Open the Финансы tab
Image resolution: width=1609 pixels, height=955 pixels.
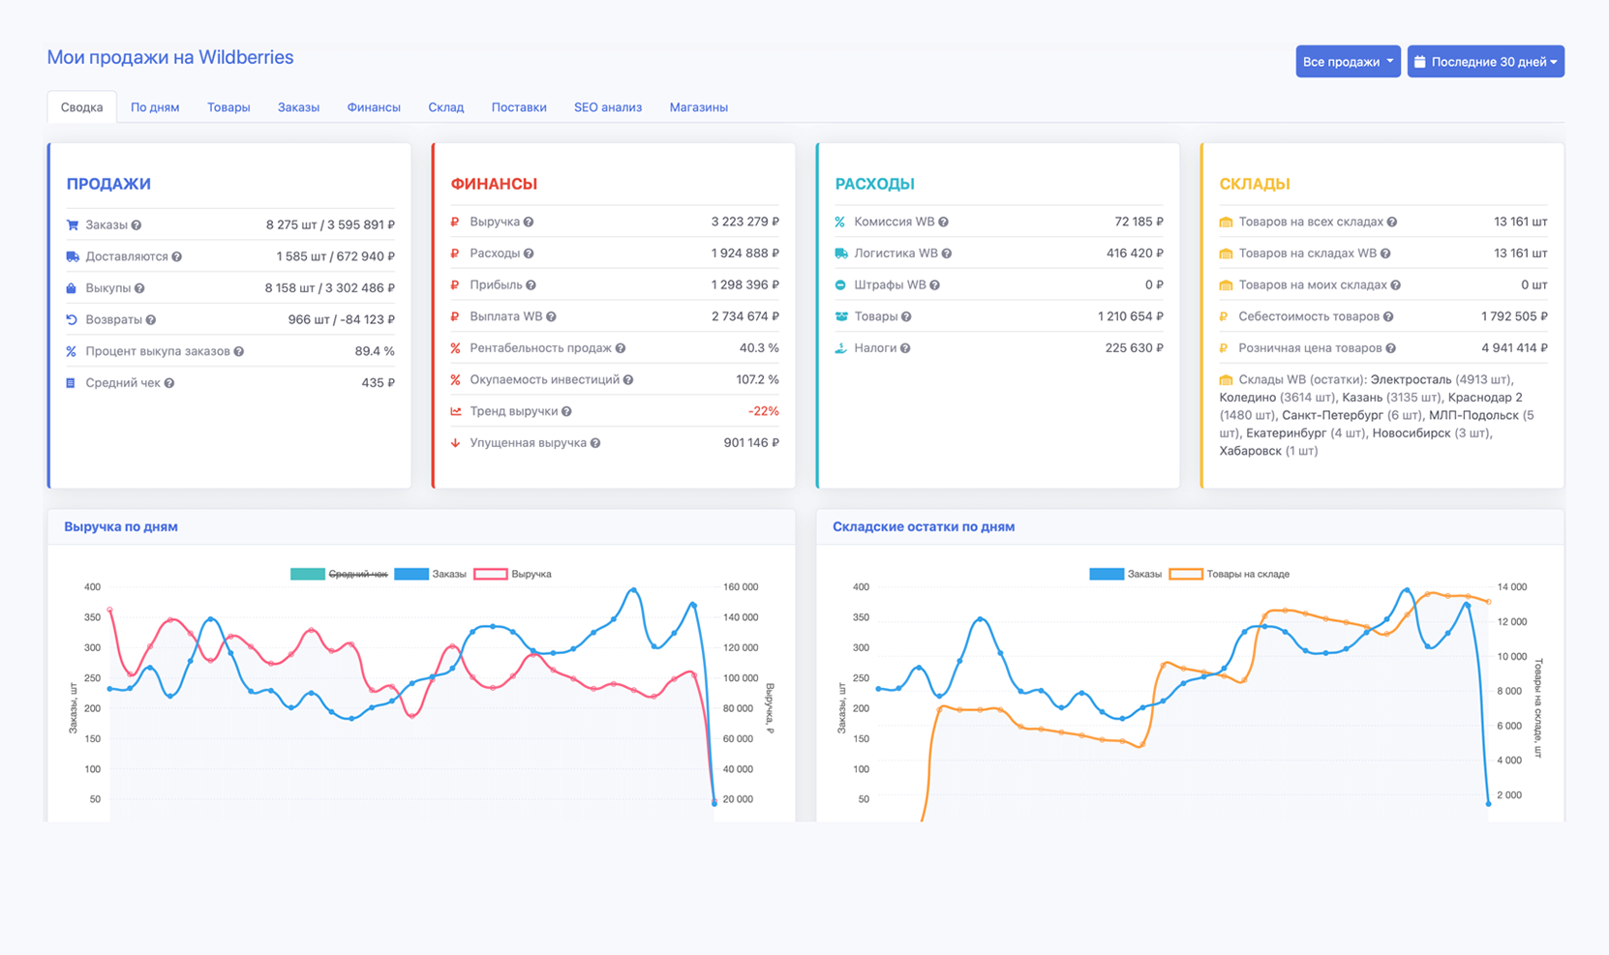(374, 107)
